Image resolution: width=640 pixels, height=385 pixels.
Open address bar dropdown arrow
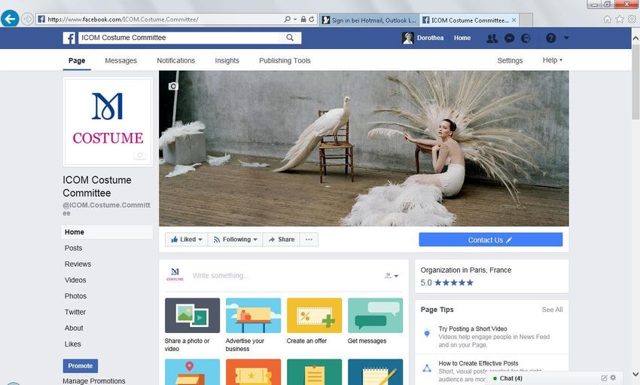click(x=295, y=19)
